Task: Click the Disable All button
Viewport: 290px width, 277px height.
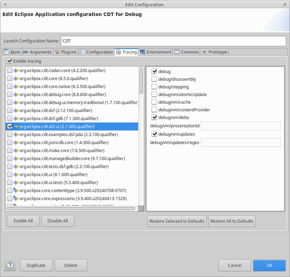Action: (57, 221)
